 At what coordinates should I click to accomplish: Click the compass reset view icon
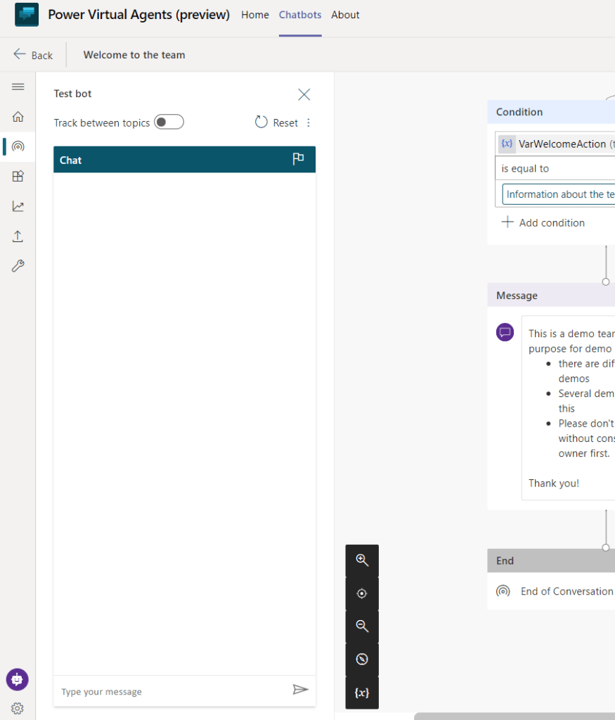click(362, 659)
